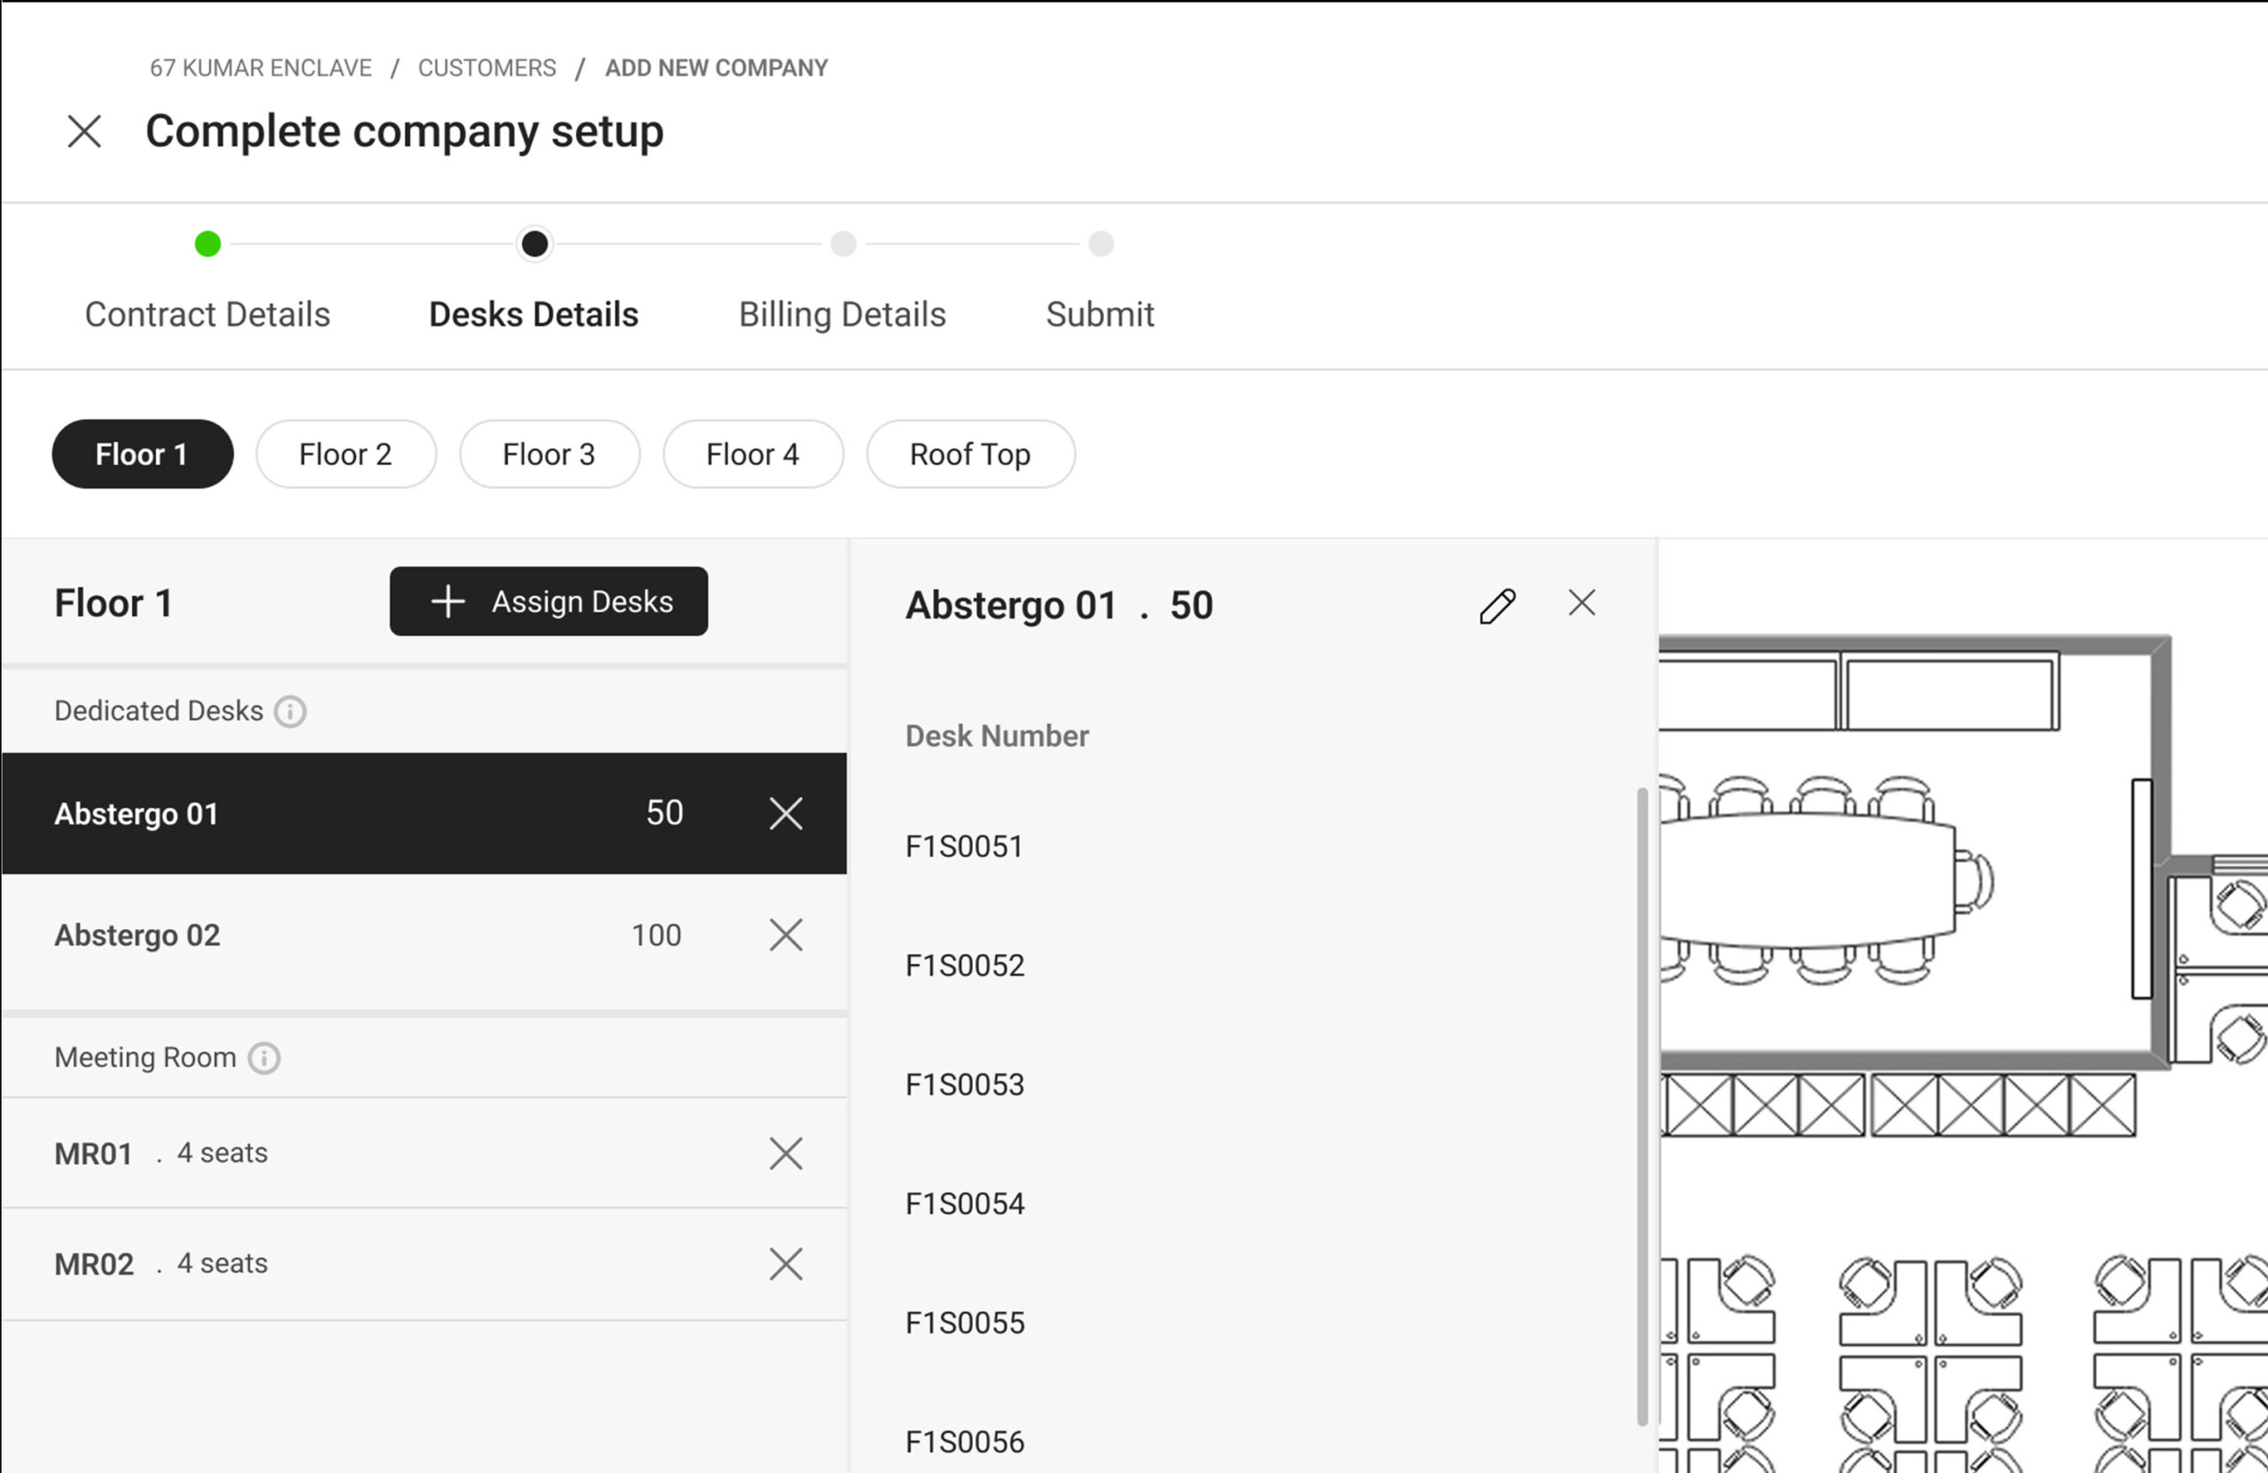Switch to the Roof Top tab
The width and height of the screenshot is (2268, 1473).
coord(971,454)
